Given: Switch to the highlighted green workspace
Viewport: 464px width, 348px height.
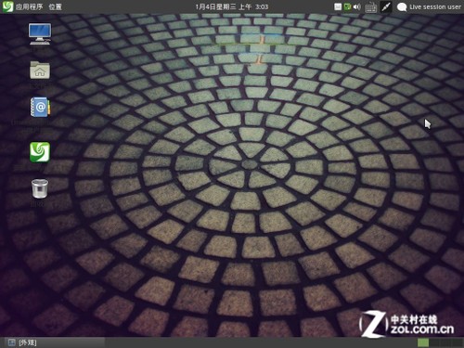Looking at the screenshot, I should [x=423, y=342].
